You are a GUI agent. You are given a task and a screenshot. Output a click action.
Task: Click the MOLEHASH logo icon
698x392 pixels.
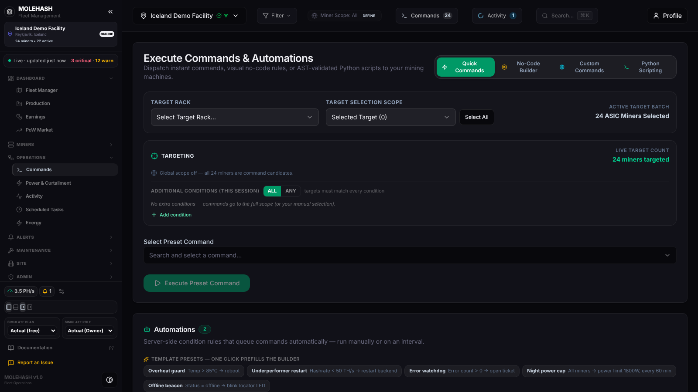[x=10, y=12]
